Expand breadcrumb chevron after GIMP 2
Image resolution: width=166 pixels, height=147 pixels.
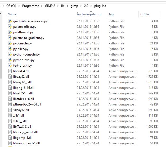[x=58, y=6]
